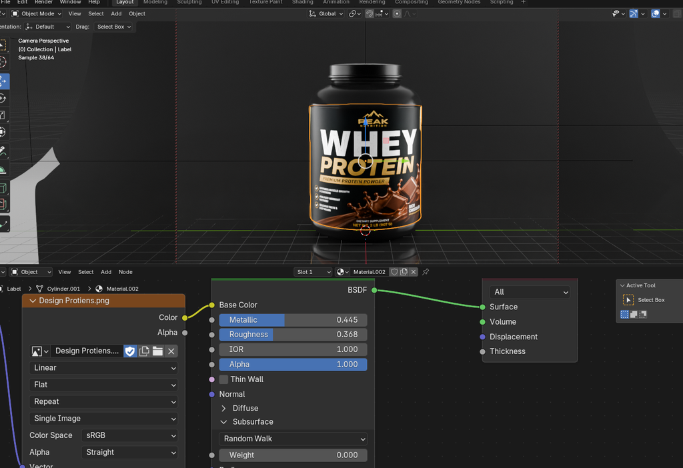Select the Measure tool in viewport toolbar
This screenshot has width=683, height=468.
coord(3,169)
